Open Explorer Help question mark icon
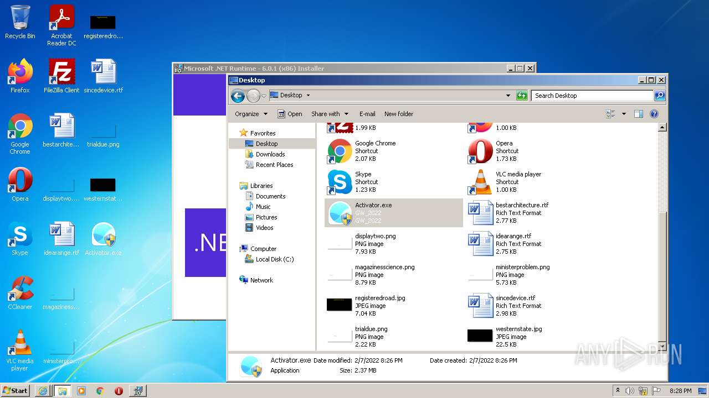The height and width of the screenshot is (398, 709). [x=654, y=114]
